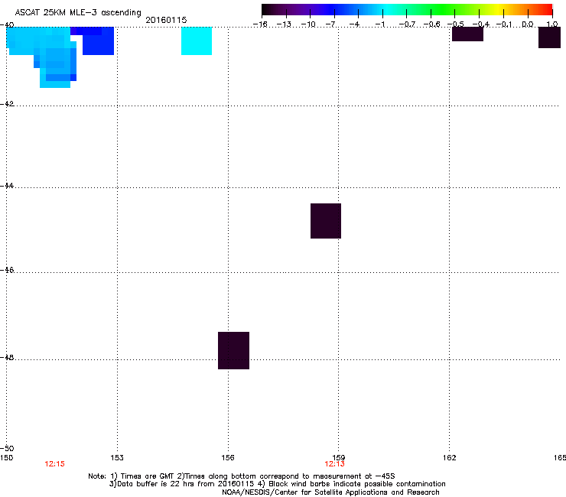
Task: Click the red time label '12:15'
Action: click(x=54, y=464)
